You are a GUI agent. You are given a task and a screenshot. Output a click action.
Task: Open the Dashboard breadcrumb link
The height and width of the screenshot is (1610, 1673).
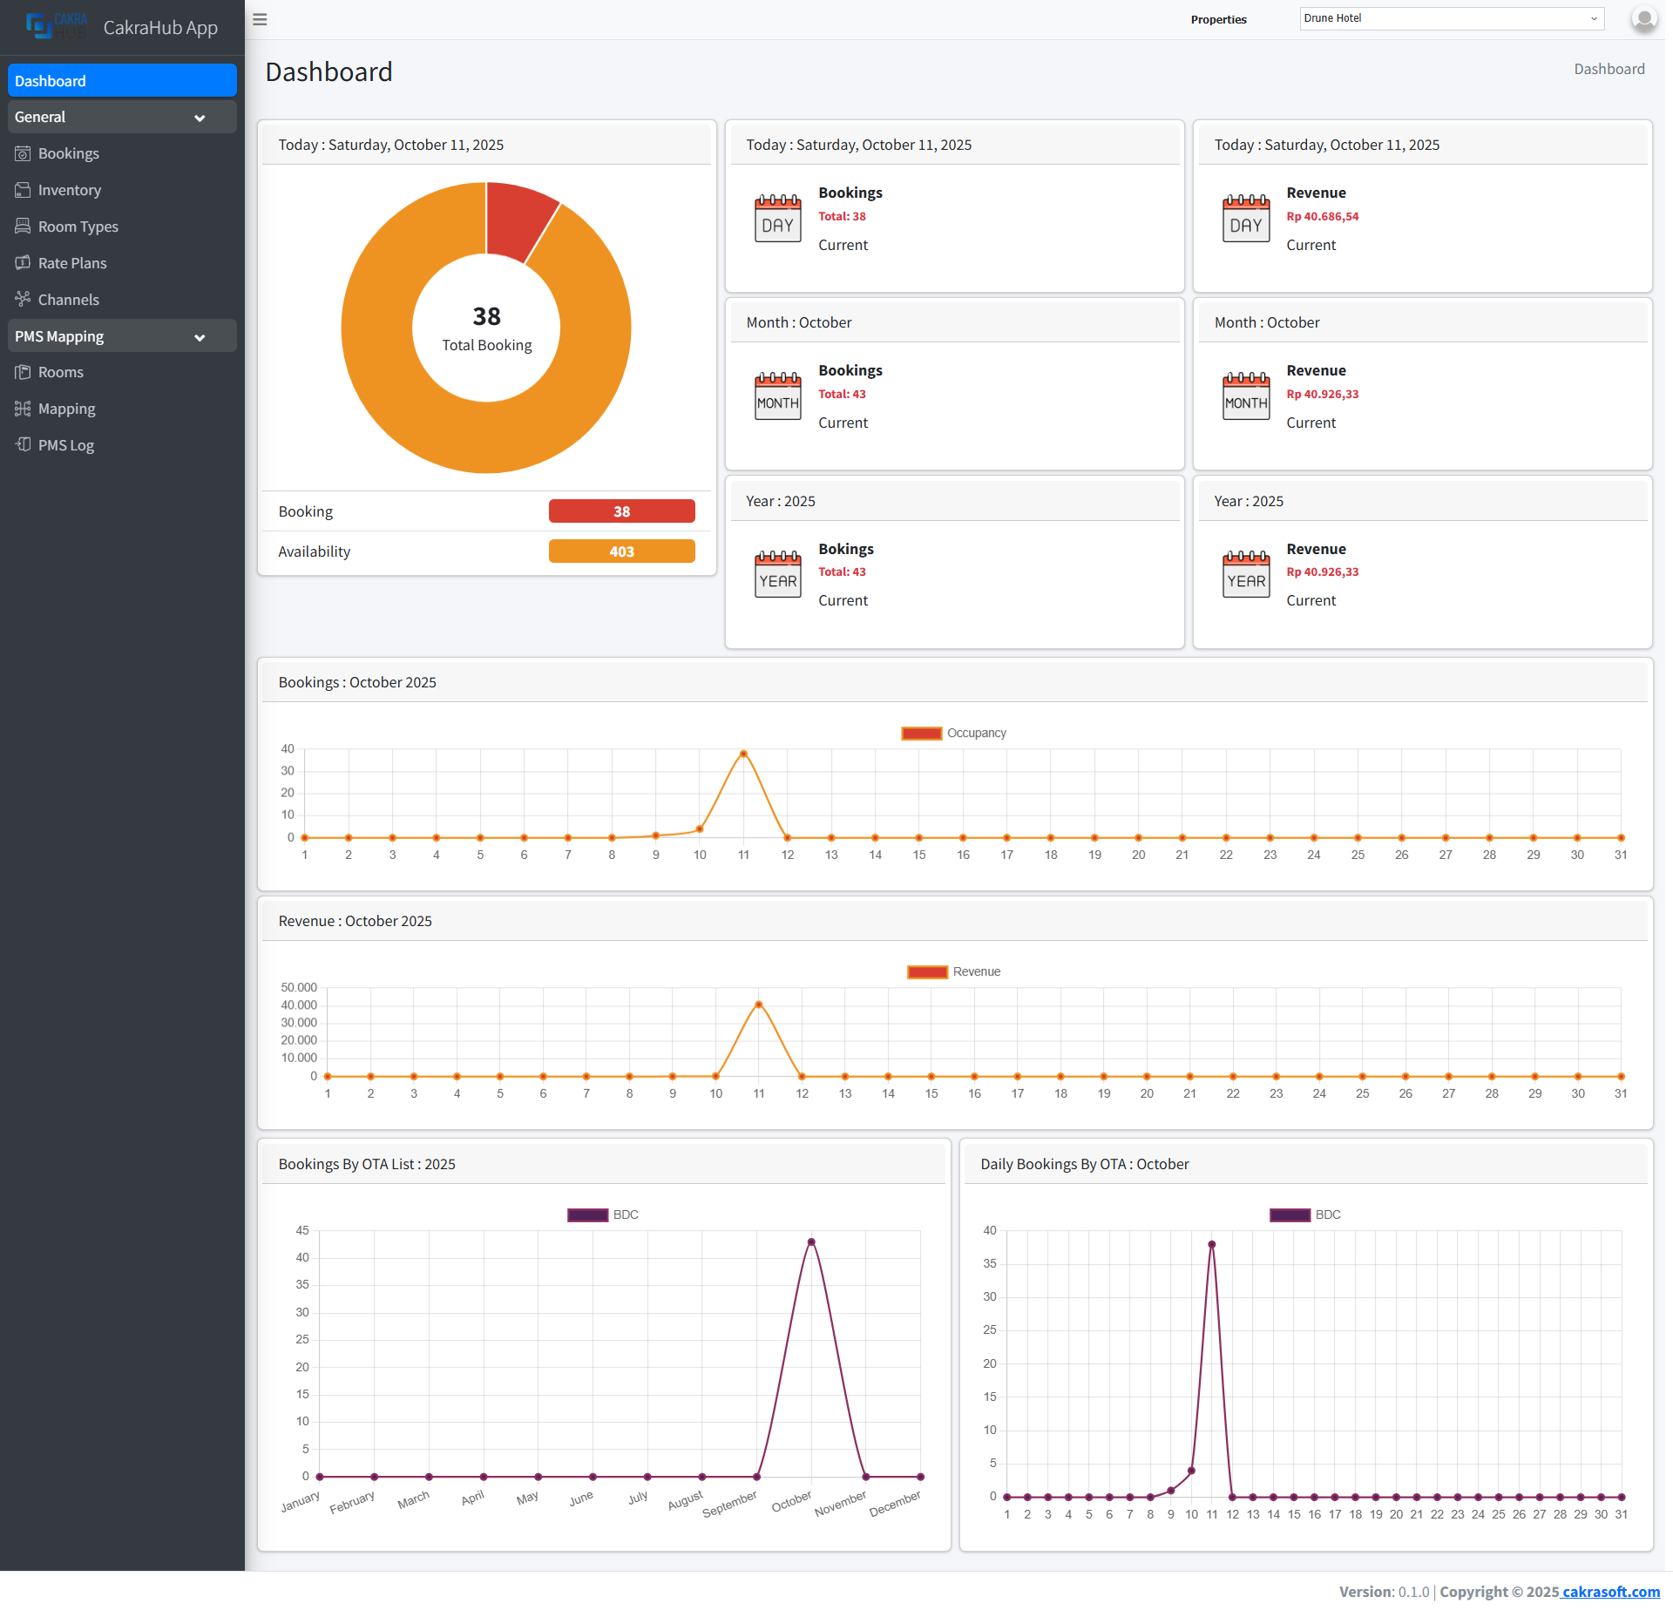point(1609,69)
